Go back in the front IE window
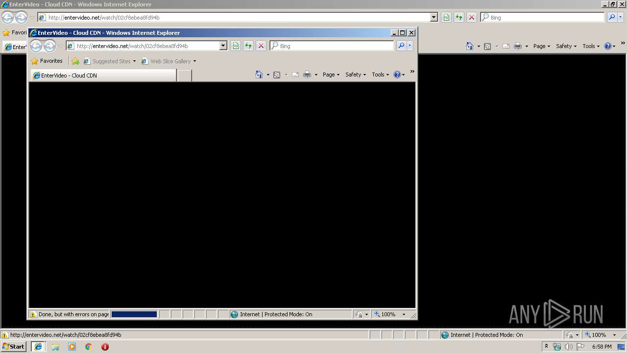627x353 pixels. [x=36, y=46]
